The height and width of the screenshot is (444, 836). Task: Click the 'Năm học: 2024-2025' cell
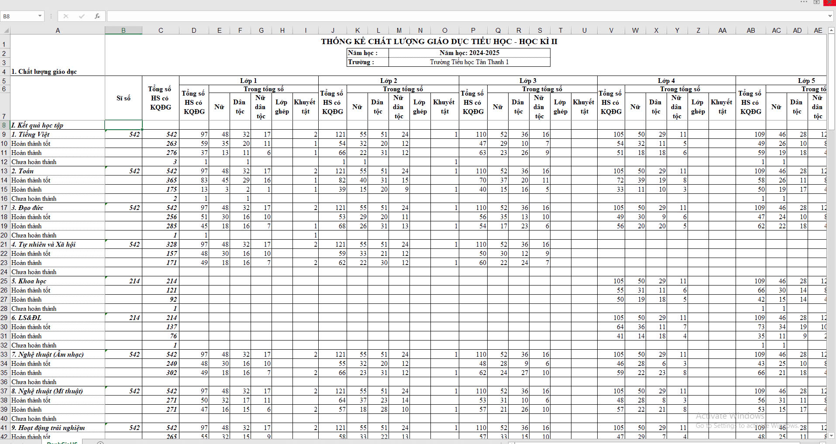coord(469,53)
